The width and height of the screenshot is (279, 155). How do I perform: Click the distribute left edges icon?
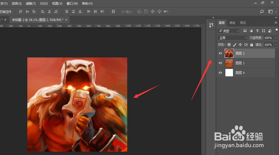(89, 11)
